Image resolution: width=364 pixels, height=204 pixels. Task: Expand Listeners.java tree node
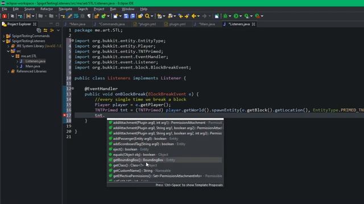(17, 61)
